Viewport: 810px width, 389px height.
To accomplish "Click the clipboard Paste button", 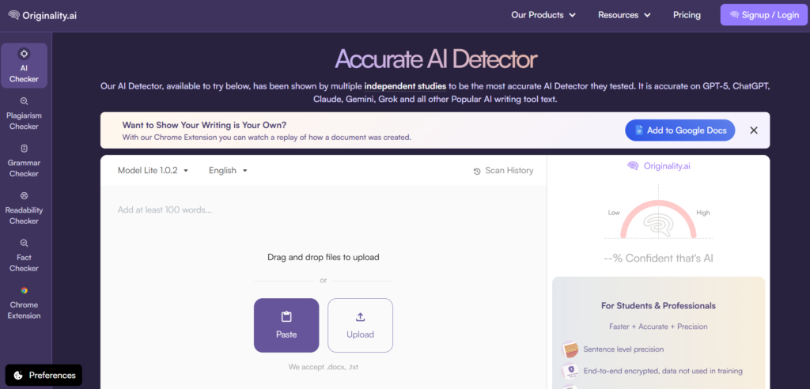I will click(x=286, y=326).
